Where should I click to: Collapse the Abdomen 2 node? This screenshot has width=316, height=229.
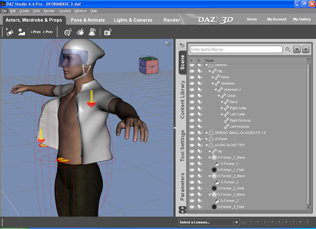216,89
